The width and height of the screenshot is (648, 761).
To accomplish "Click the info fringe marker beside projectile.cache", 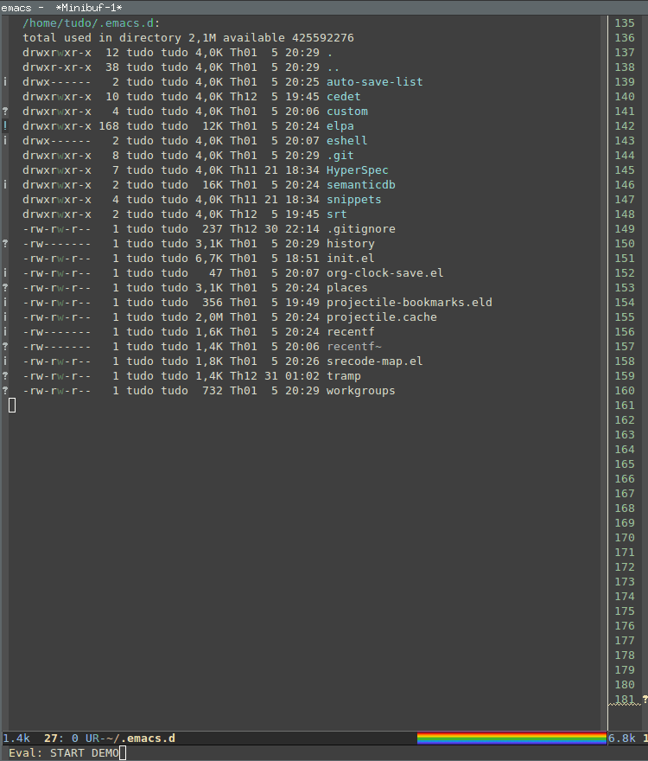I will pyautogui.click(x=5, y=317).
